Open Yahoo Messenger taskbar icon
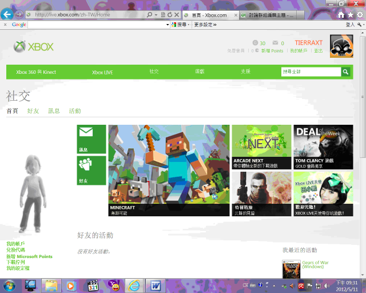This screenshot has height=293, width=366. tap(114, 286)
